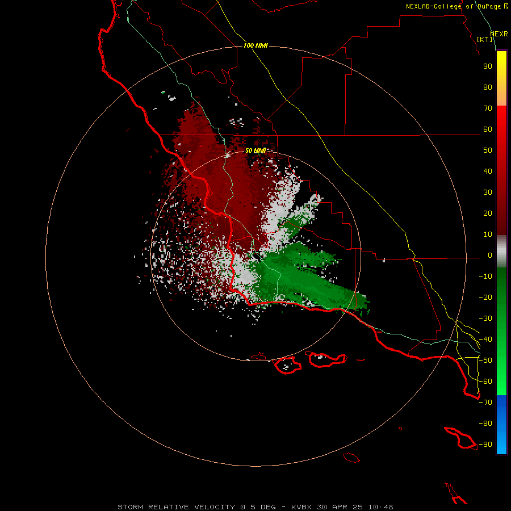Screen dimensions: 511x511
Task: Click the 100 NMI range ring label
Action: 256,45
